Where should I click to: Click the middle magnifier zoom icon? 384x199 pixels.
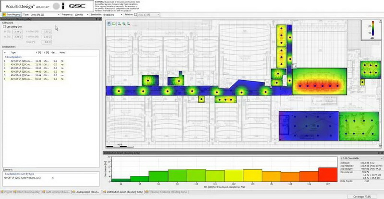tap(124, 24)
